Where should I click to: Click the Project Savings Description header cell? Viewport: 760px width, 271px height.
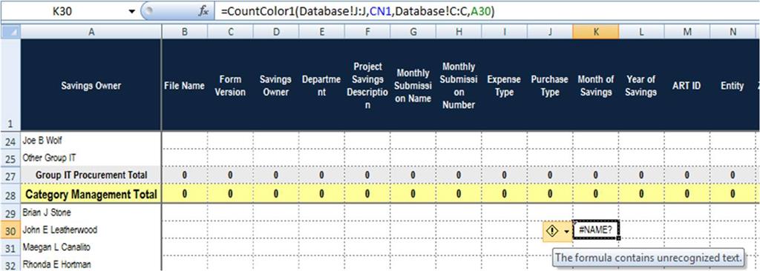click(367, 85)
